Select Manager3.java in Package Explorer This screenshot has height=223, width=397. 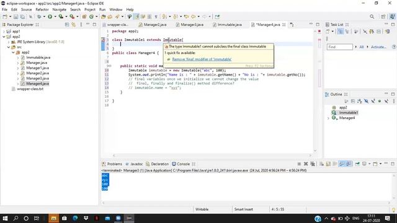(x=37, y=79)
